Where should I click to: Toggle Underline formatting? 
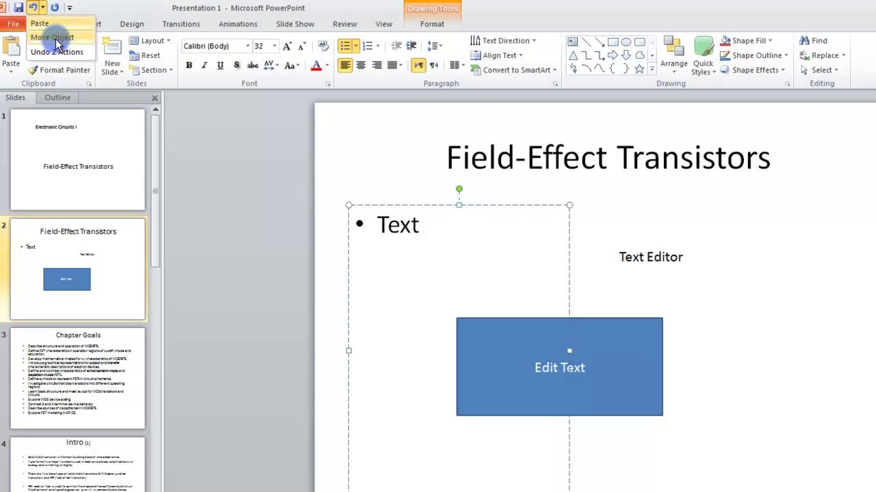pyautogui.click(x=220, y=66)
